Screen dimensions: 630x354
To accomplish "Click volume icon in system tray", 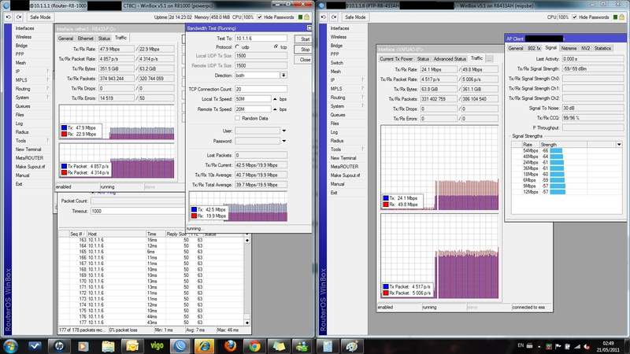I will pyautogui.click(x=586, y=346).
